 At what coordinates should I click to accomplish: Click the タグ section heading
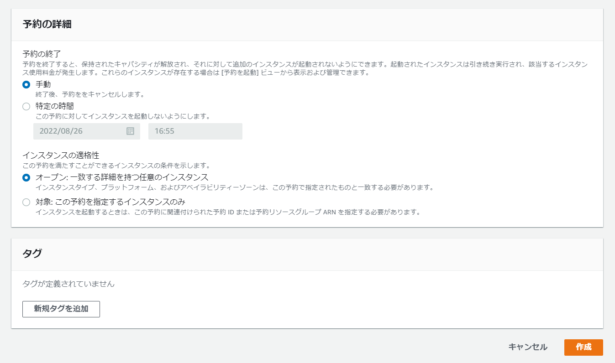[x=32, y=254]
